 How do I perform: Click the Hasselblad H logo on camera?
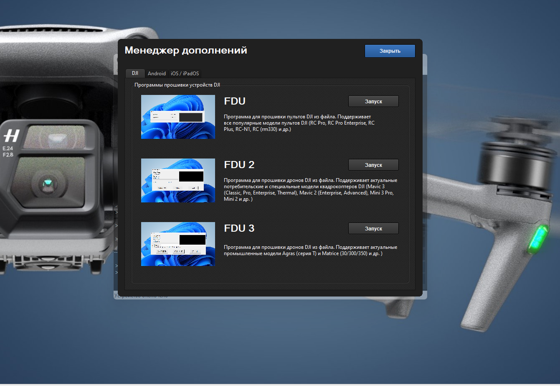(12, 136)
